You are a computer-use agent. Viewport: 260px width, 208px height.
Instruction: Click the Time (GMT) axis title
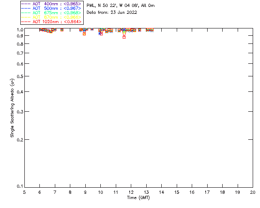click(x=138, y=198)
